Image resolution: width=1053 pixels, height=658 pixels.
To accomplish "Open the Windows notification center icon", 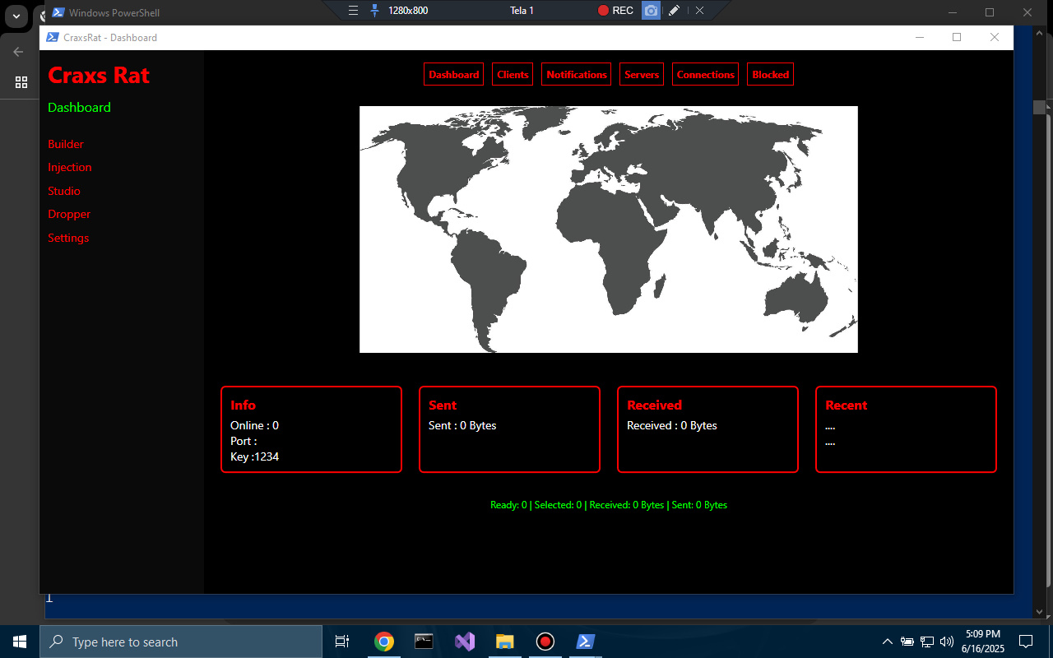I will tap(1026, 642).
